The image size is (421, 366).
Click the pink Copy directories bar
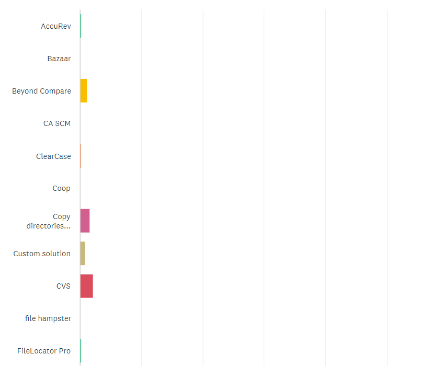85,221
